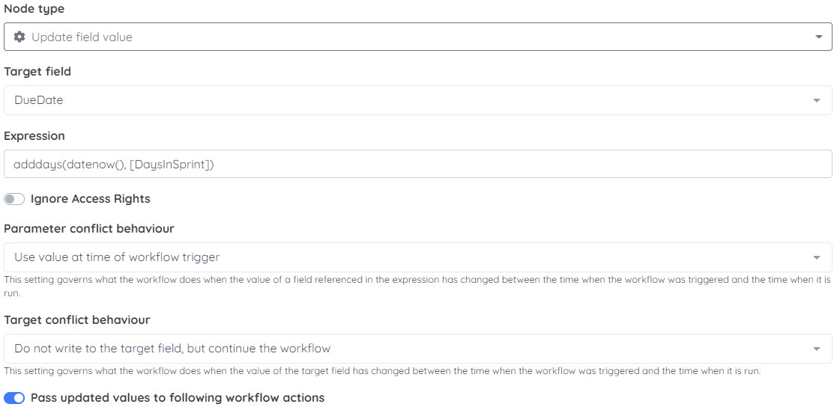Disable the Pass updated values switch
Screen dimensions: 837x407
point(14,398)
